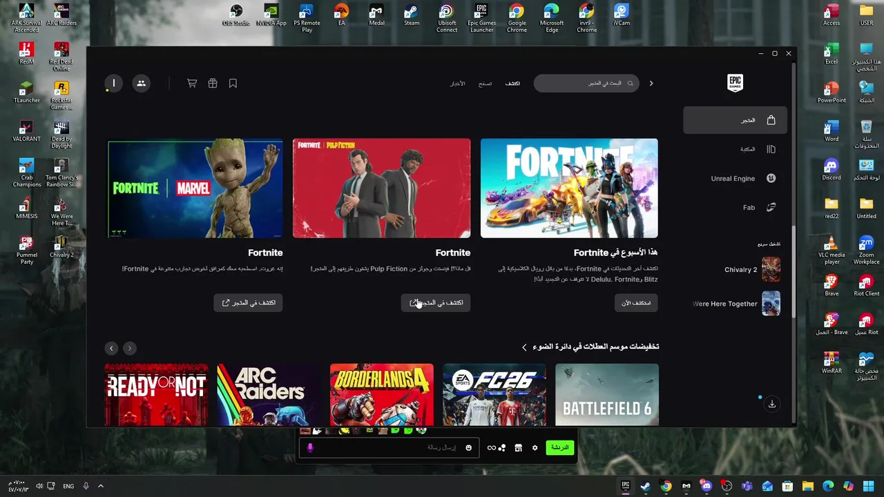Click the green chat (الدردشة) button
Viewport: 884px width, 497px height.
[559, 447]
